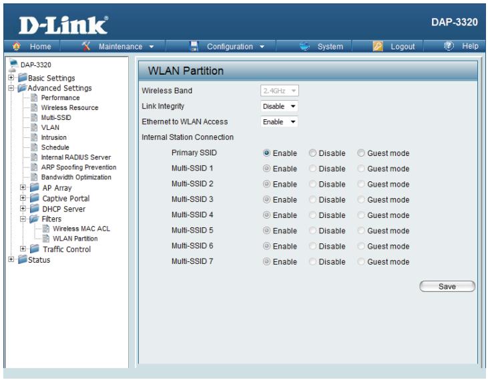488x380 pixels.
Task: Open the Configuration menu
Action: (230, 47)
